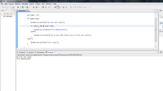Open the Next Annotation dropdown arrow
This screenshot has height=91, width=163.
[x=73, y=7]
